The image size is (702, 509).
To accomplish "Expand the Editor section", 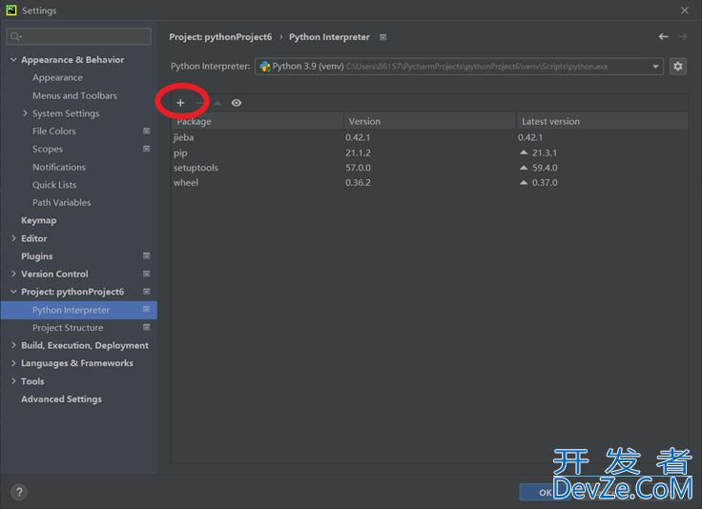I will pyautogui.click(x=13, y=238).
